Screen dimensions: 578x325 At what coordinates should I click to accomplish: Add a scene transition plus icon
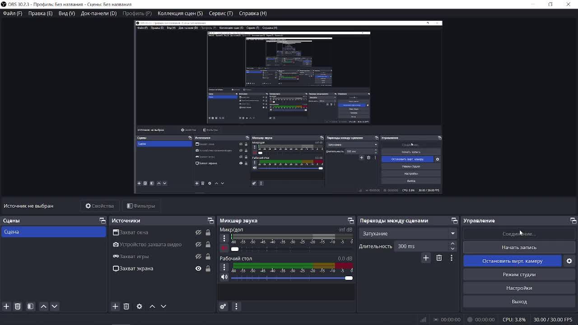coord(426,258)
